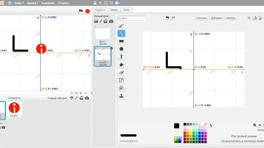Screen dimensions: 264x148
Task: Select the Fill bucket tool
Action: [x=121, y=65]
